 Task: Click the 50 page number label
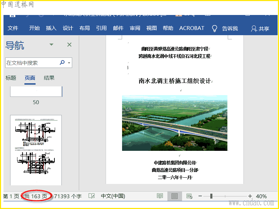point(36,102)
